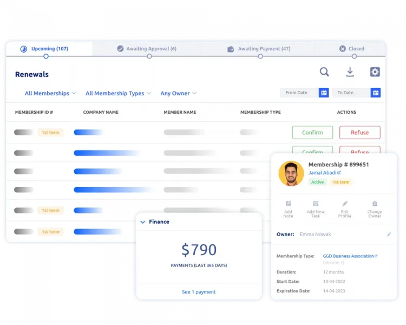Image resolution: width=406 pixels, height=325 pixels.
Task: Click the Expiration Date value 14-04-2023
Action: 334,291
